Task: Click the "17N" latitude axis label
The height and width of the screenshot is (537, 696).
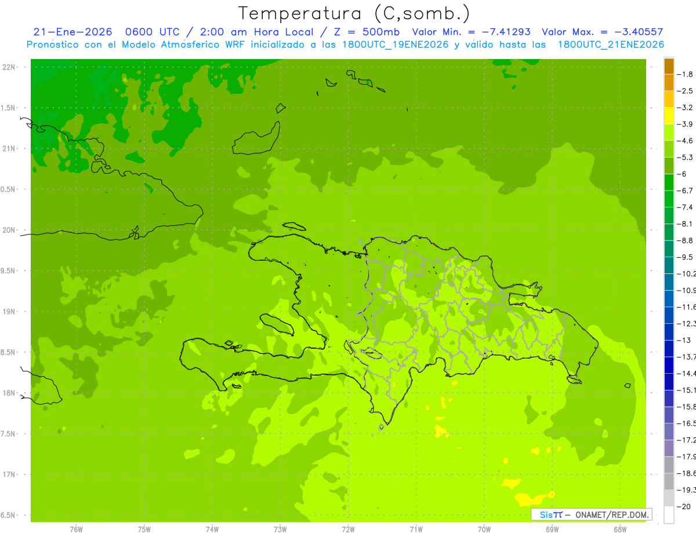Action: pyautogui.click(x=10, y=474)
